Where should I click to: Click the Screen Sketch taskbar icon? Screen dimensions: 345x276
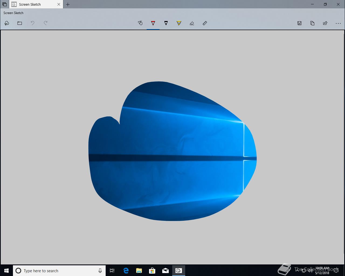tap(178, 271)
